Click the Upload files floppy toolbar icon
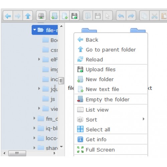Viewport: 167px width, 167px height. 74,16
